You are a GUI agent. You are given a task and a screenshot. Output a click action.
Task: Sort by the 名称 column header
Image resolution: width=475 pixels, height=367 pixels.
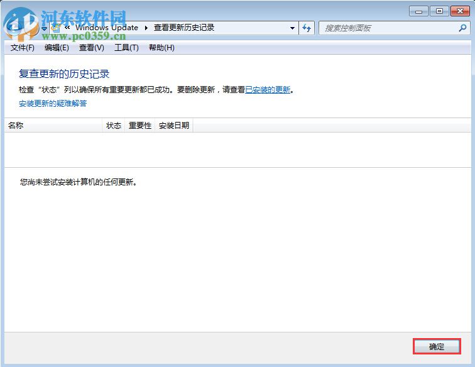tap(53, 126)
